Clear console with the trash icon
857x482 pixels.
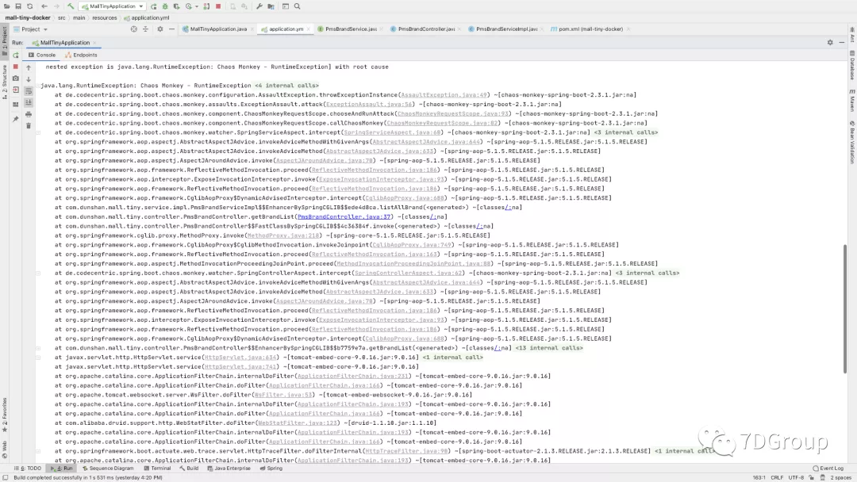tap(29, 125)
